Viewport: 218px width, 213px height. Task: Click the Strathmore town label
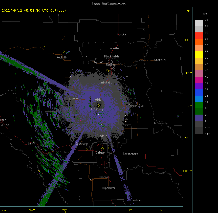pyautogui.click(x=130, y=154)
